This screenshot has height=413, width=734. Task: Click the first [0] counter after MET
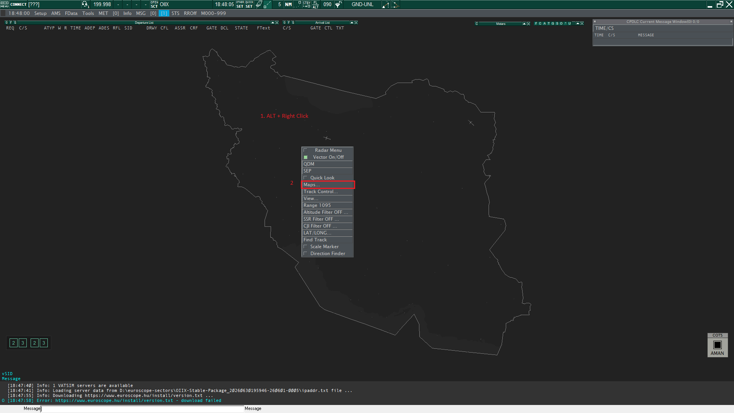tap(116, 13)
